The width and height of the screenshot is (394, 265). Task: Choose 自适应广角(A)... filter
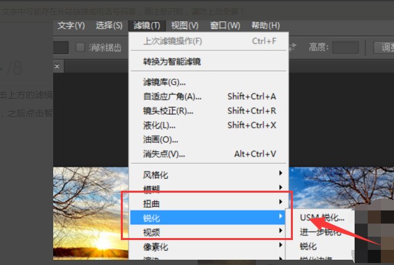(209, 97)
